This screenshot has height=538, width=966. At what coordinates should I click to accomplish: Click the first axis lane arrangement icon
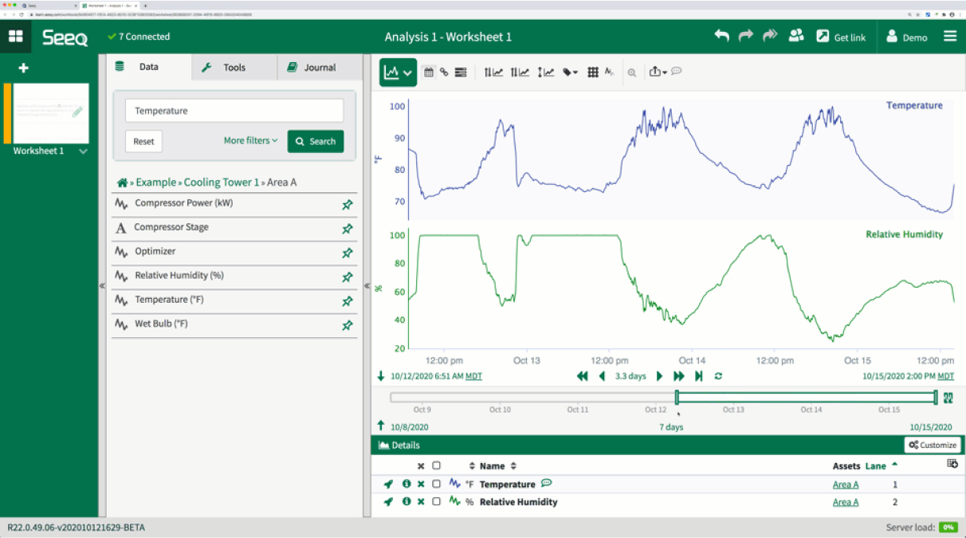tap(493, 72)
